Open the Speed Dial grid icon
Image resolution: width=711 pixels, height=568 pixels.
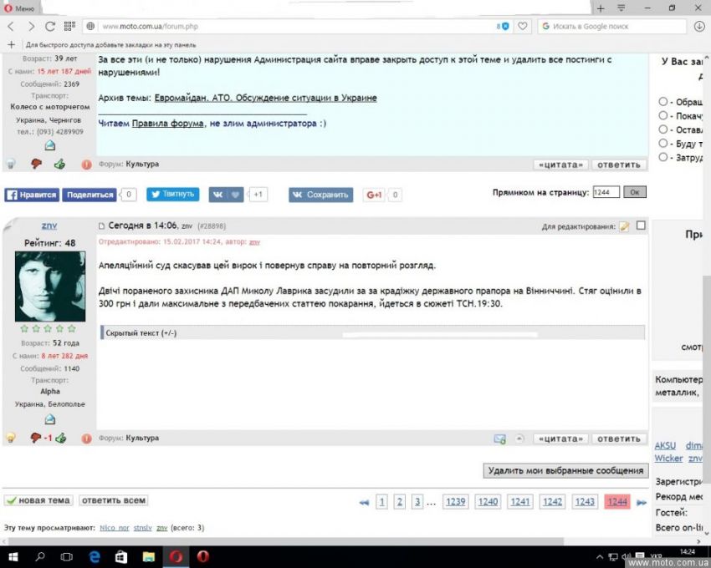[69, 26]
